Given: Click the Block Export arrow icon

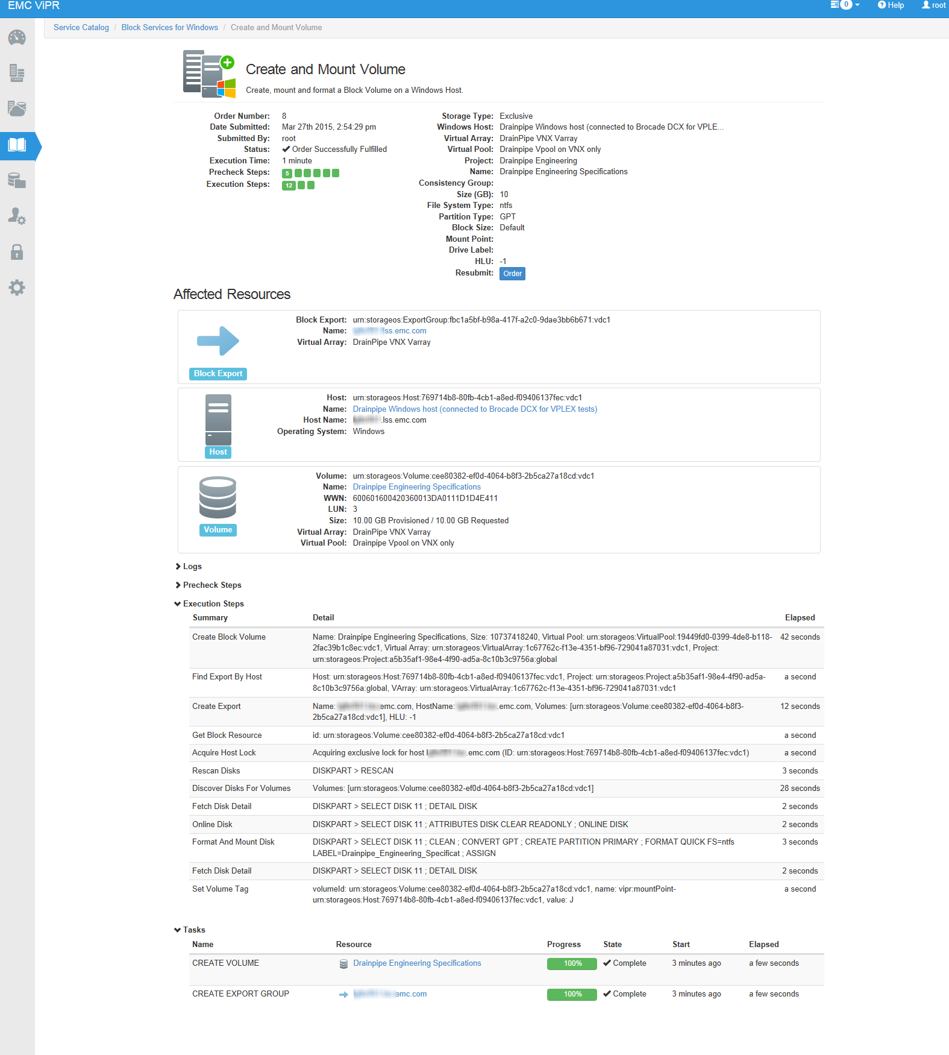Looking at the screenshot, I should coord(218,341).
